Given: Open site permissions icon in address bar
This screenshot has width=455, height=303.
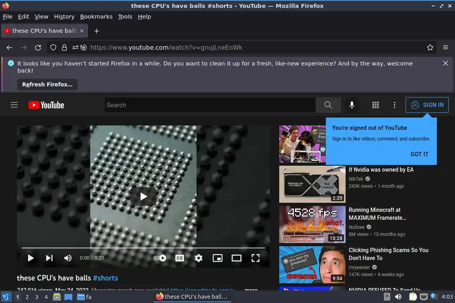Looking at the screenshot, I should (75, 48).
